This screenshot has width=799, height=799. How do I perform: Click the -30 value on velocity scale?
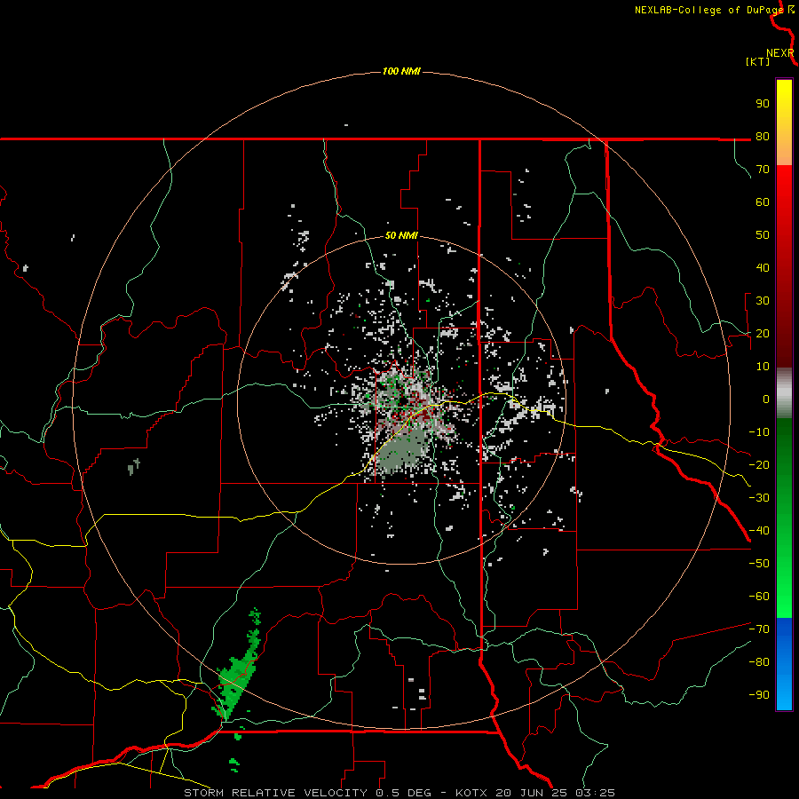(x=759, y=498)
